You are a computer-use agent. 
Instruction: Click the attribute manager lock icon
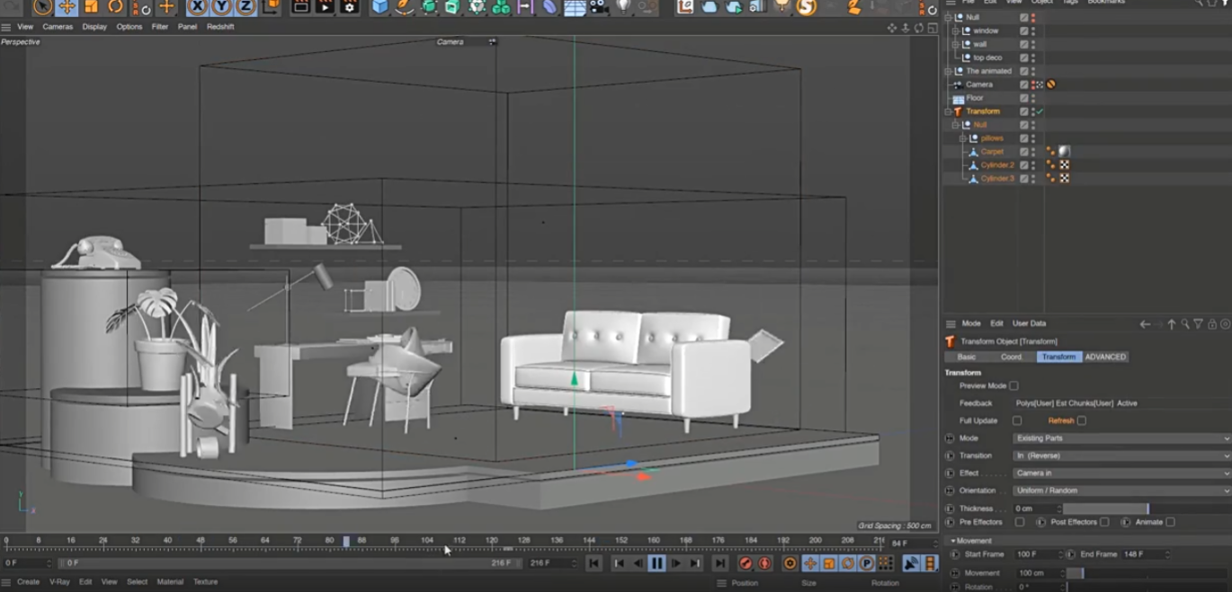point(1212,324)
